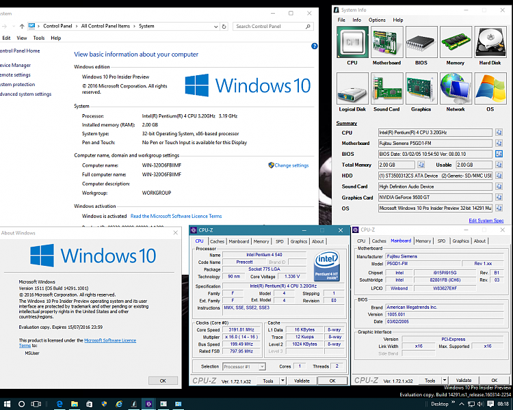Click icon next to Total Memory value

421,165
